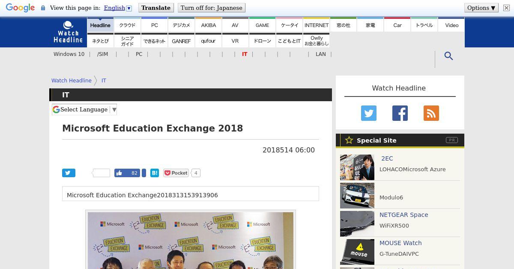Open the site search magnifier icon
The height and width of the screenshot is (269, 514).
(x=448, y=56)
